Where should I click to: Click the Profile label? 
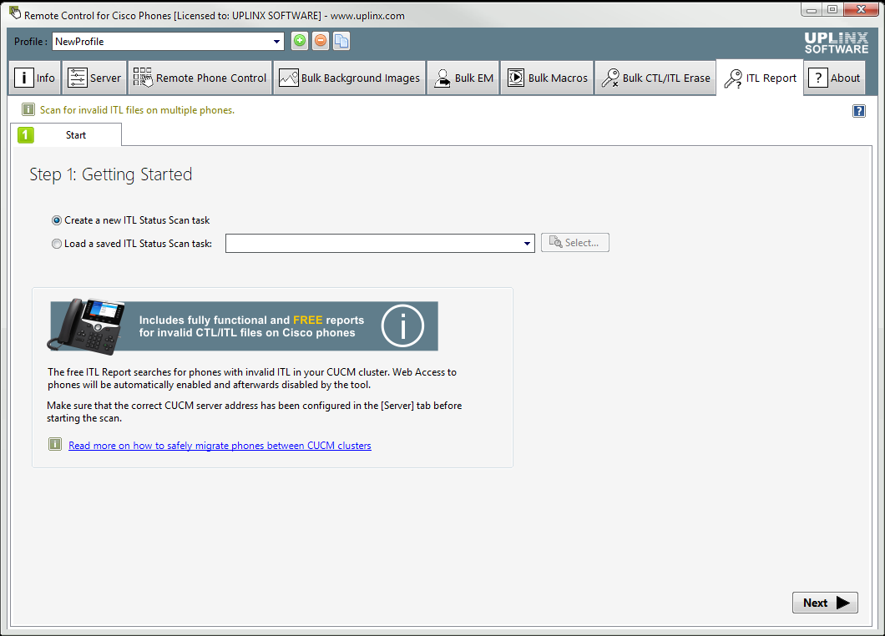31,41
